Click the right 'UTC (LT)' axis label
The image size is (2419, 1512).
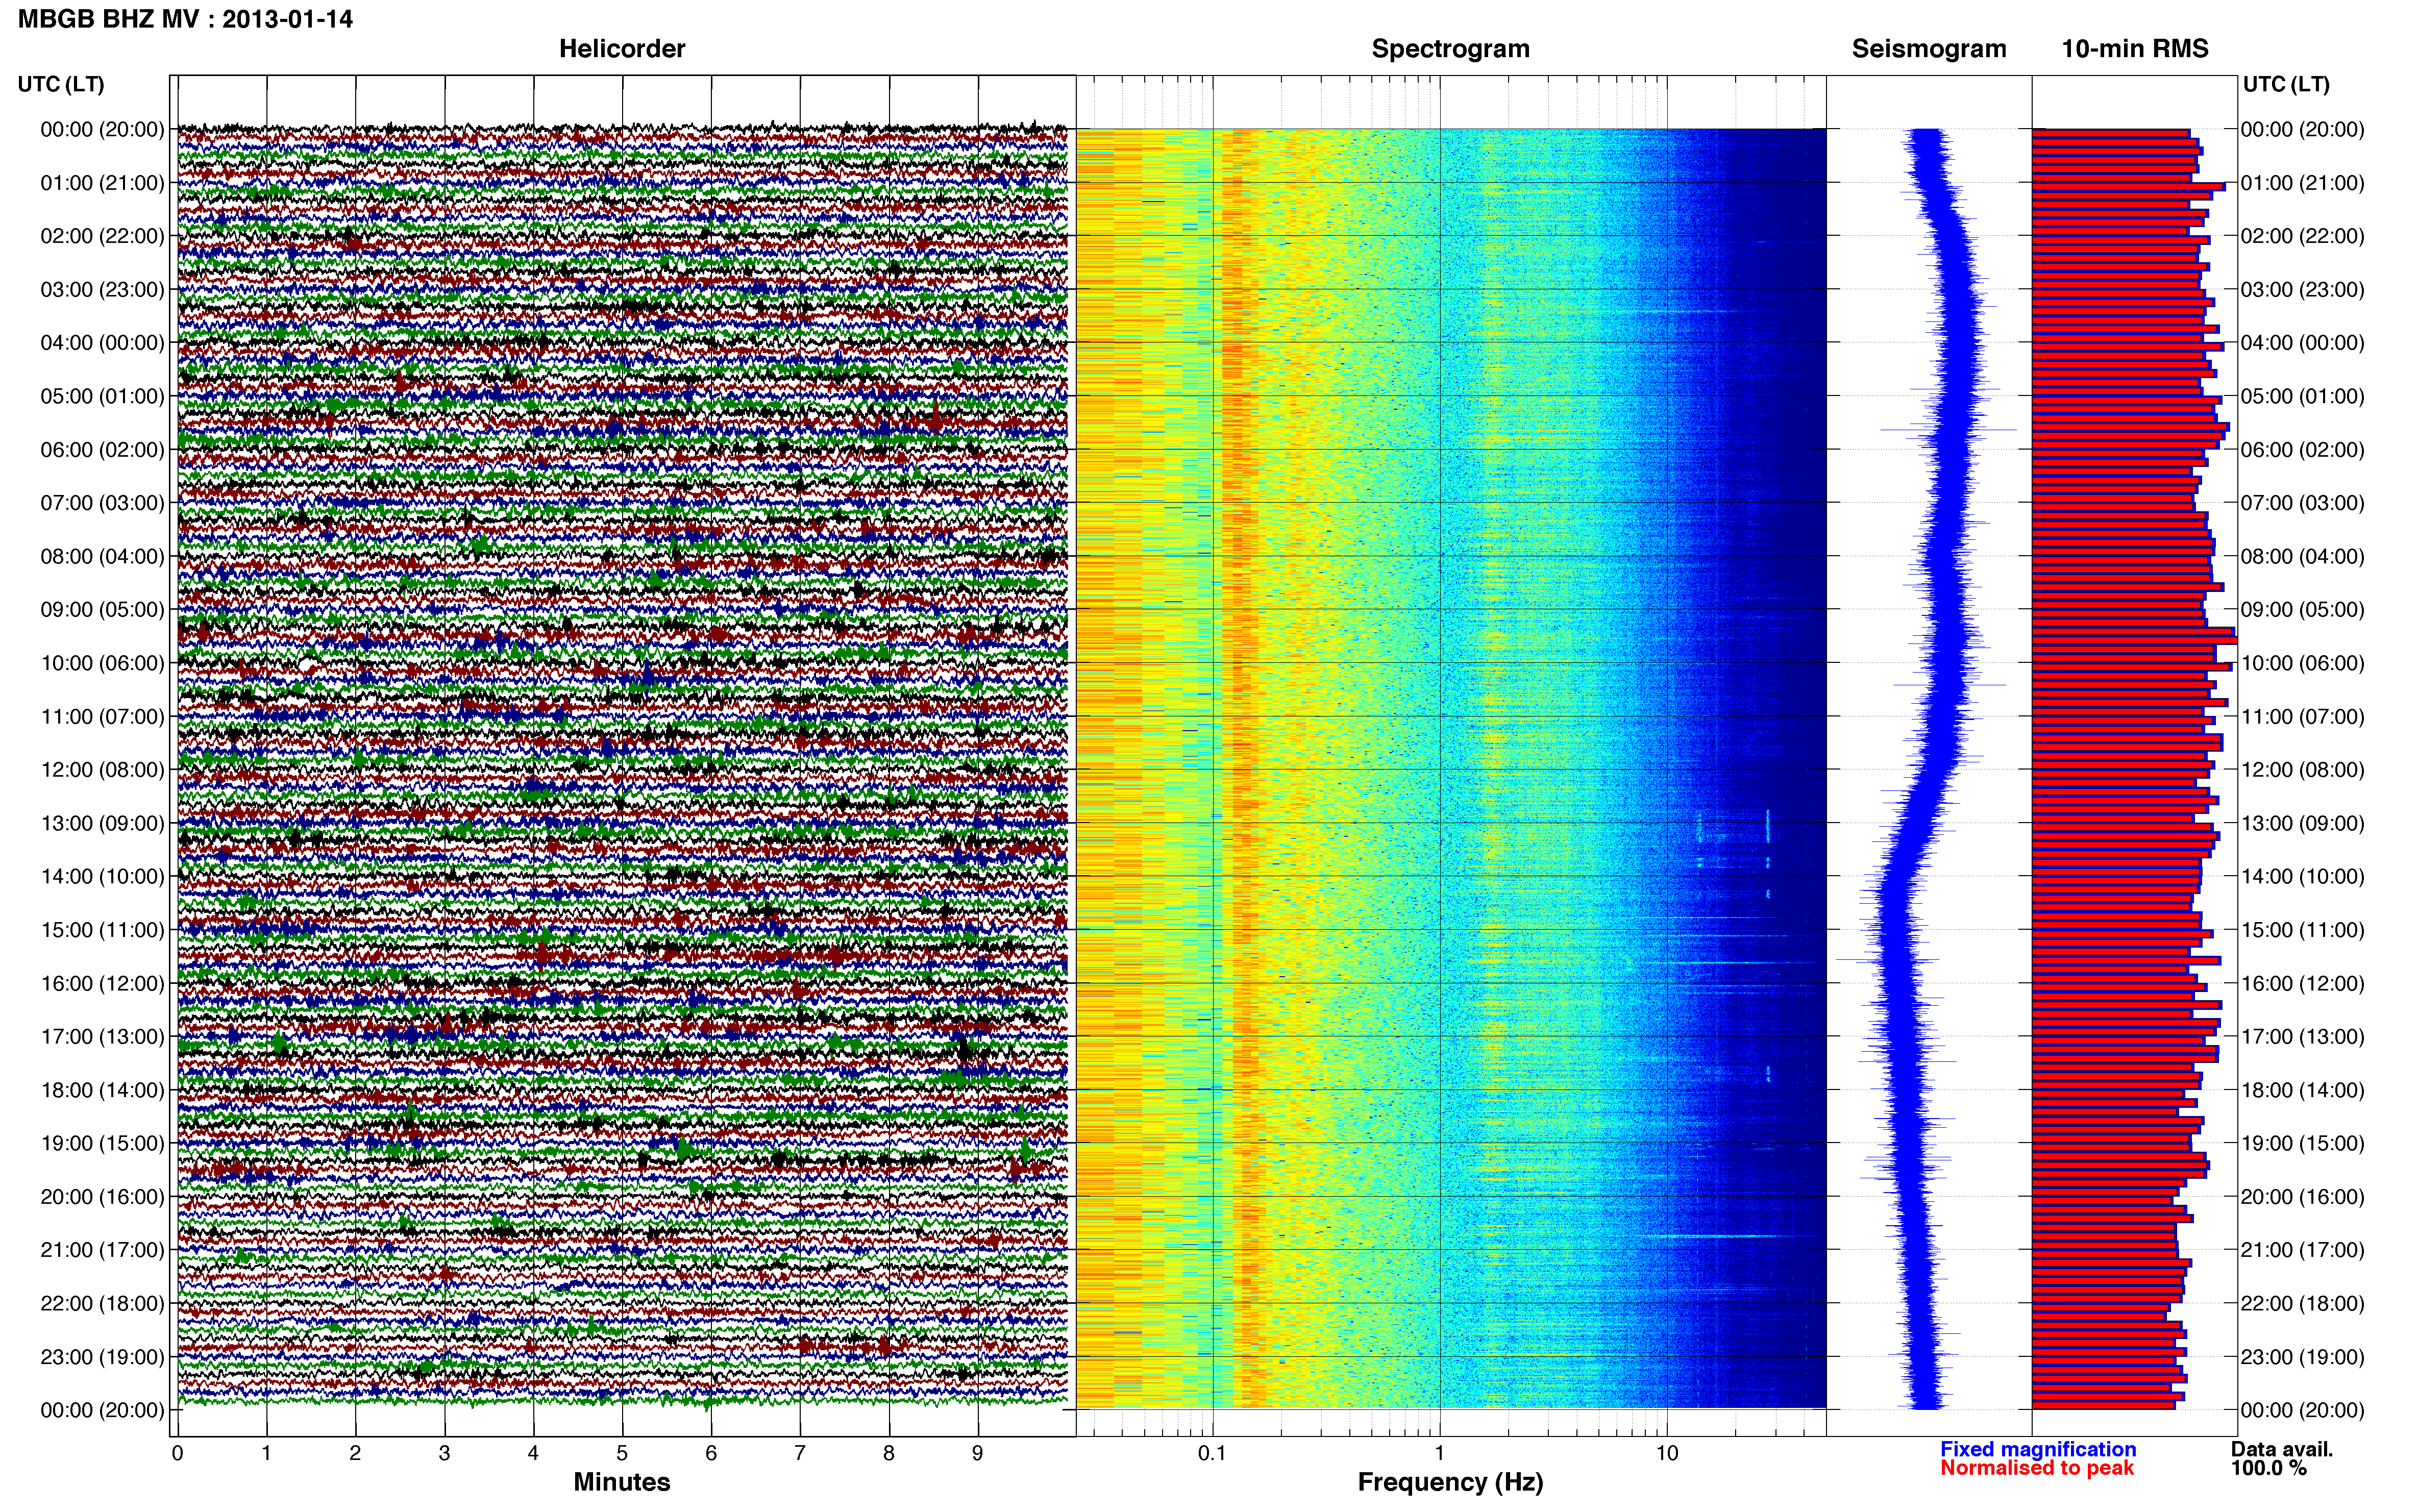tap(2286, 84)
